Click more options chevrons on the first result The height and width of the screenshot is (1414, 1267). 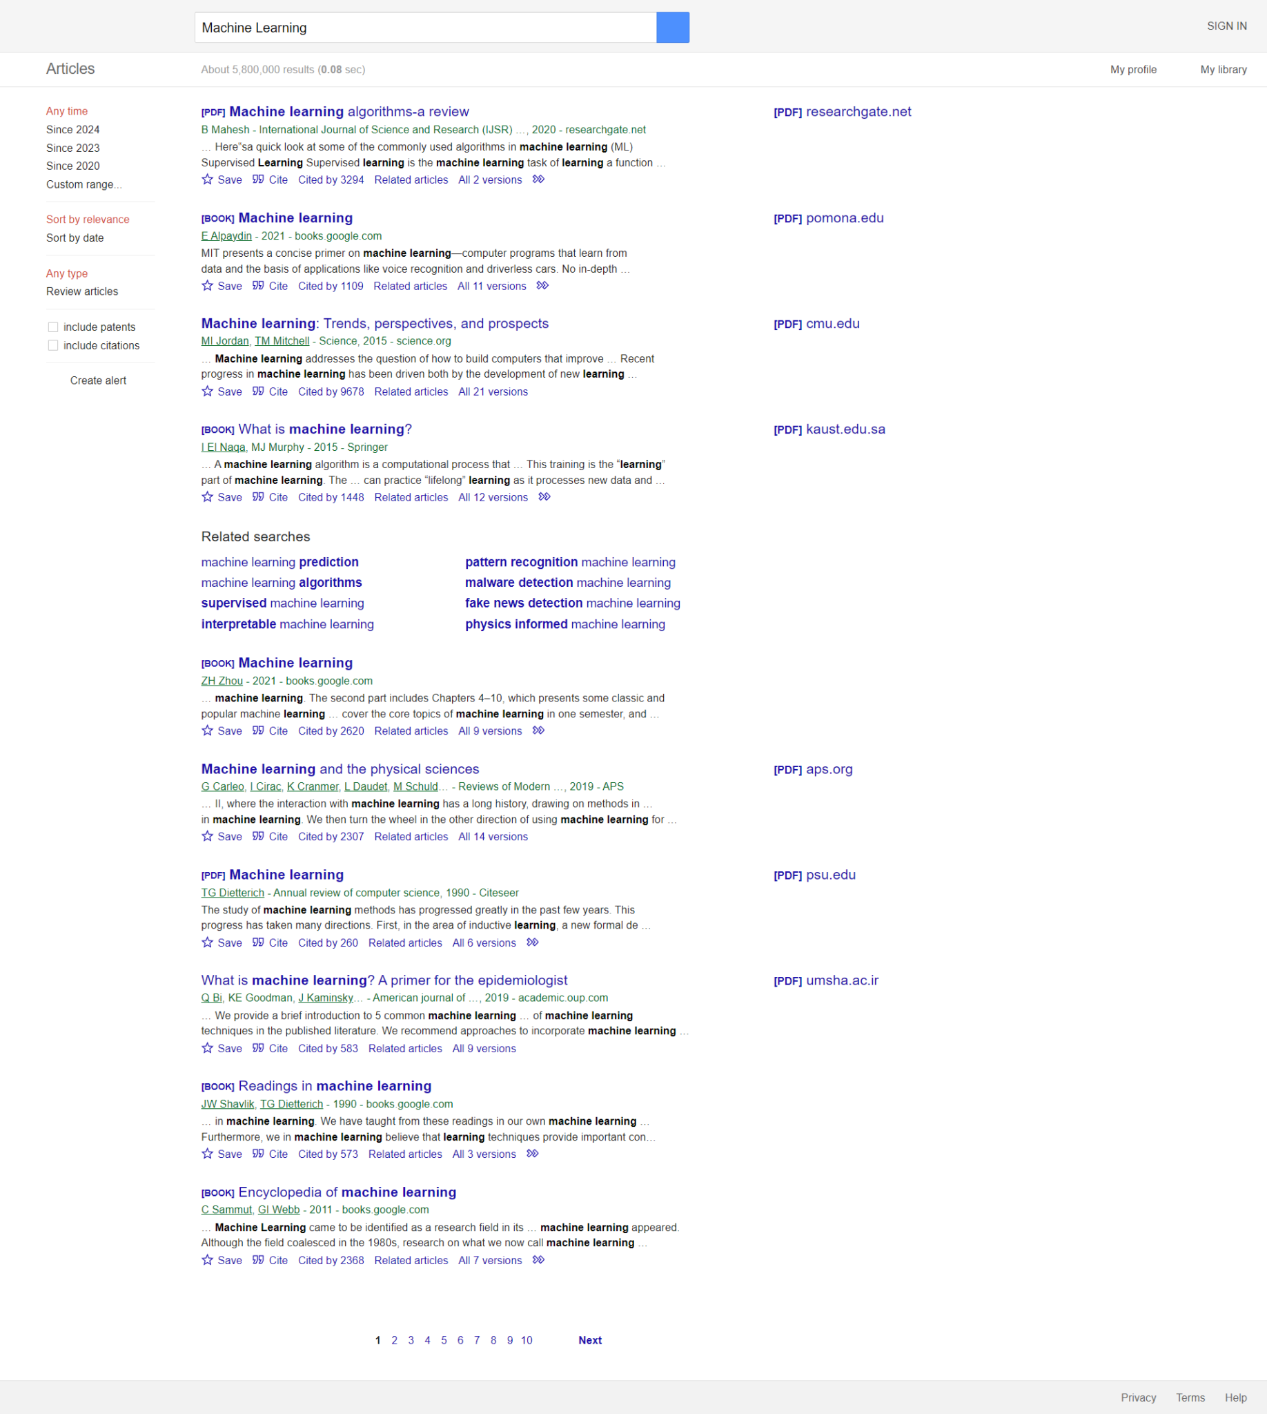click(538, 180)
